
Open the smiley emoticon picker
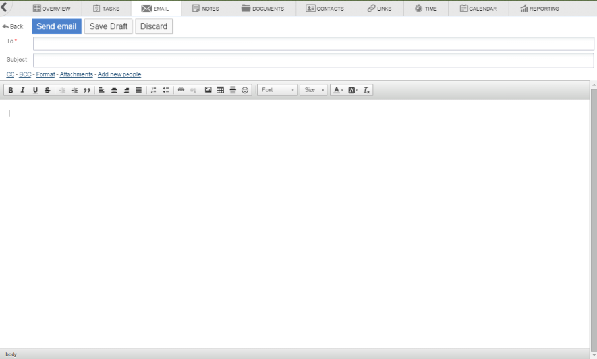pos(245,90)
